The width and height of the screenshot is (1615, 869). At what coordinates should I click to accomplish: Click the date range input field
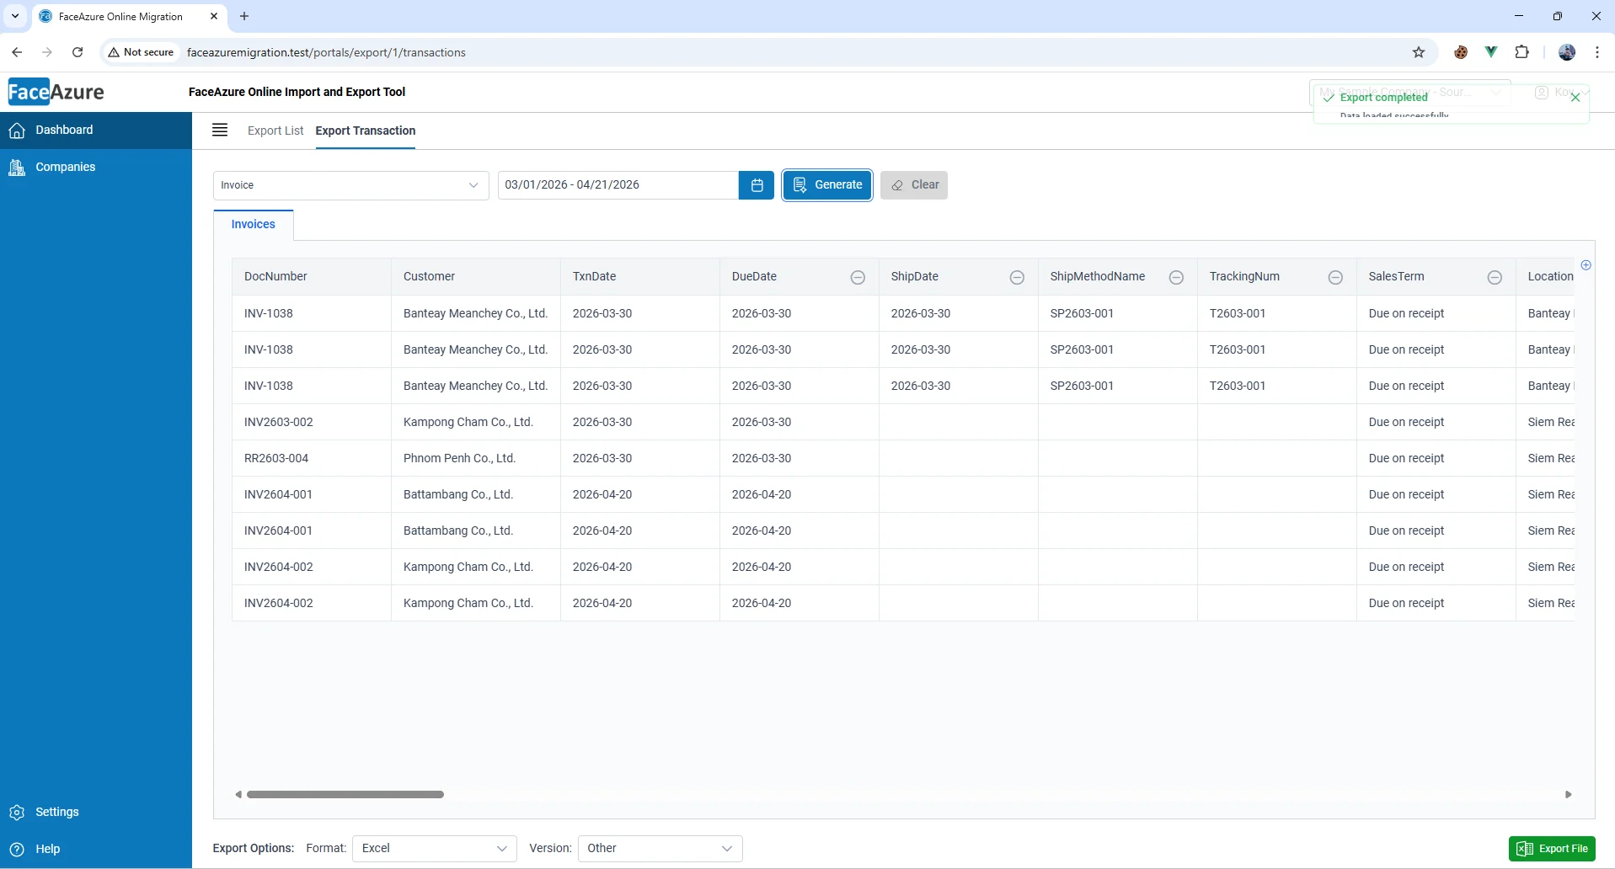point(618,185)
